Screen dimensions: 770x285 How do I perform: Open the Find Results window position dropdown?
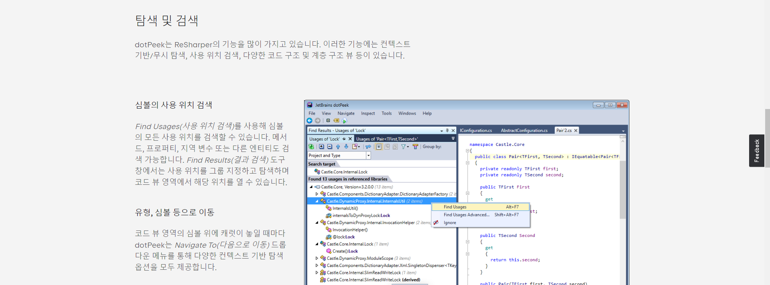click(441, 131)
